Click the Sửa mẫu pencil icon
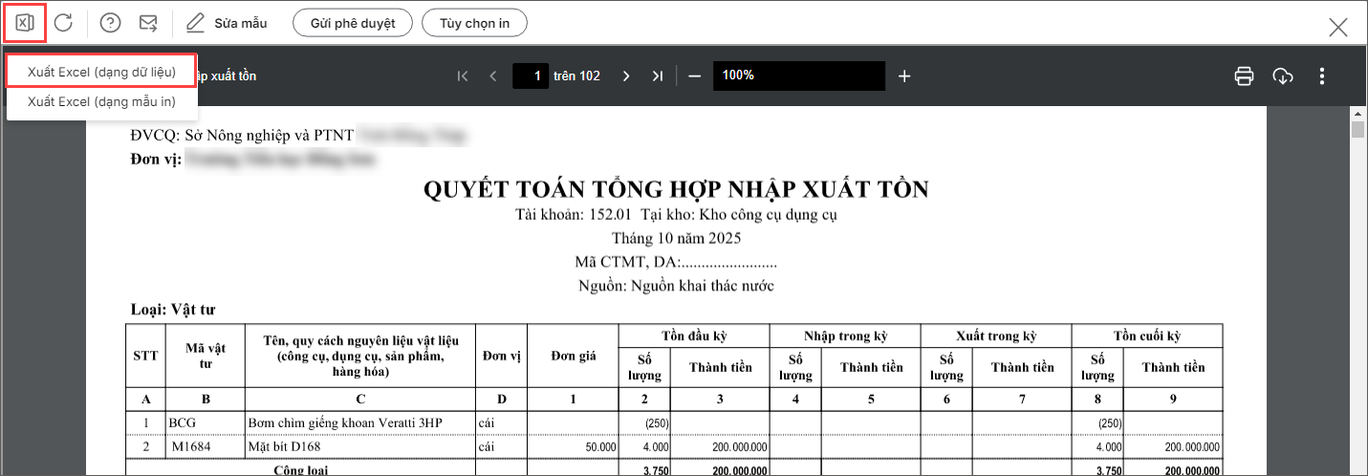The image size is (1368, 476). click(195, 23)
